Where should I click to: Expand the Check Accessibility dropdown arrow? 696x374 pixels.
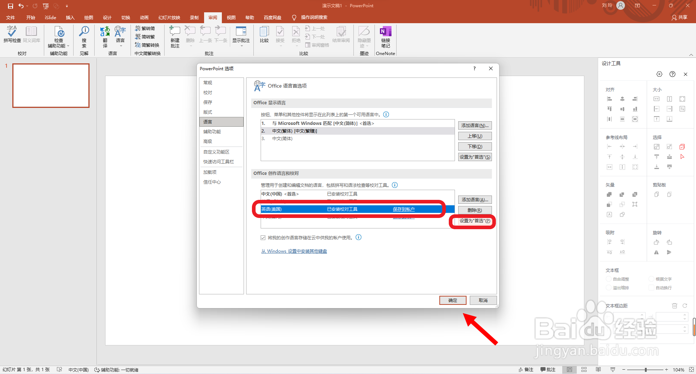[x=68, y=46]
